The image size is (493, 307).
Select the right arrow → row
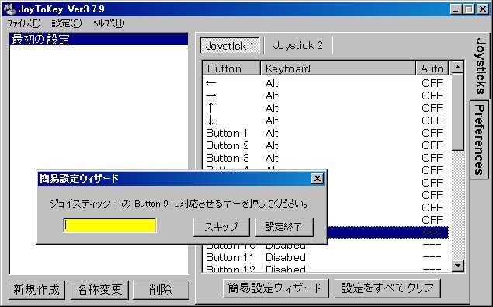point(326,96)
